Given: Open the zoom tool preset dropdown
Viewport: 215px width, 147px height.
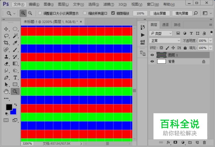Looking at the screenshot, I should 14,13.
